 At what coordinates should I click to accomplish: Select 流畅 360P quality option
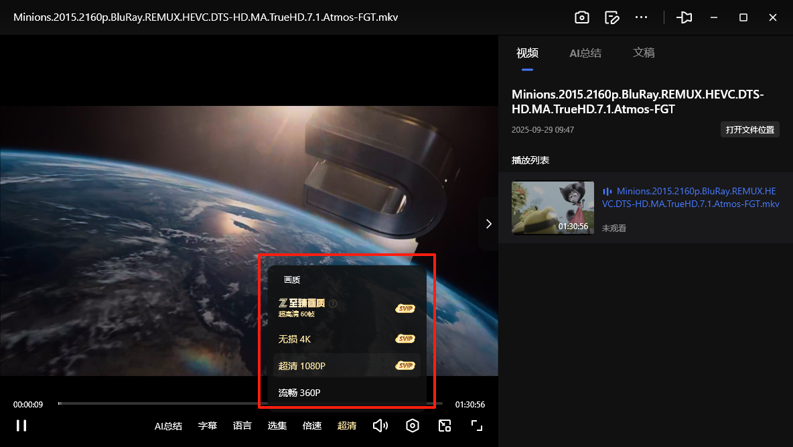tap(299, 393)
